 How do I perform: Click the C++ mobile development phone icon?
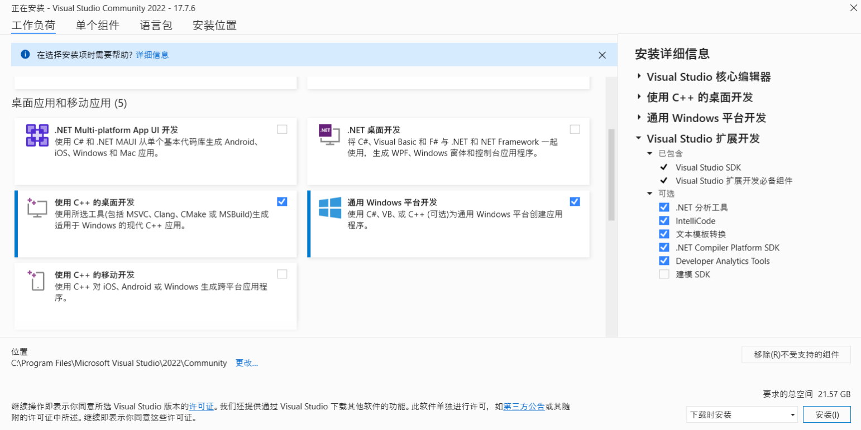click(36, 280)
